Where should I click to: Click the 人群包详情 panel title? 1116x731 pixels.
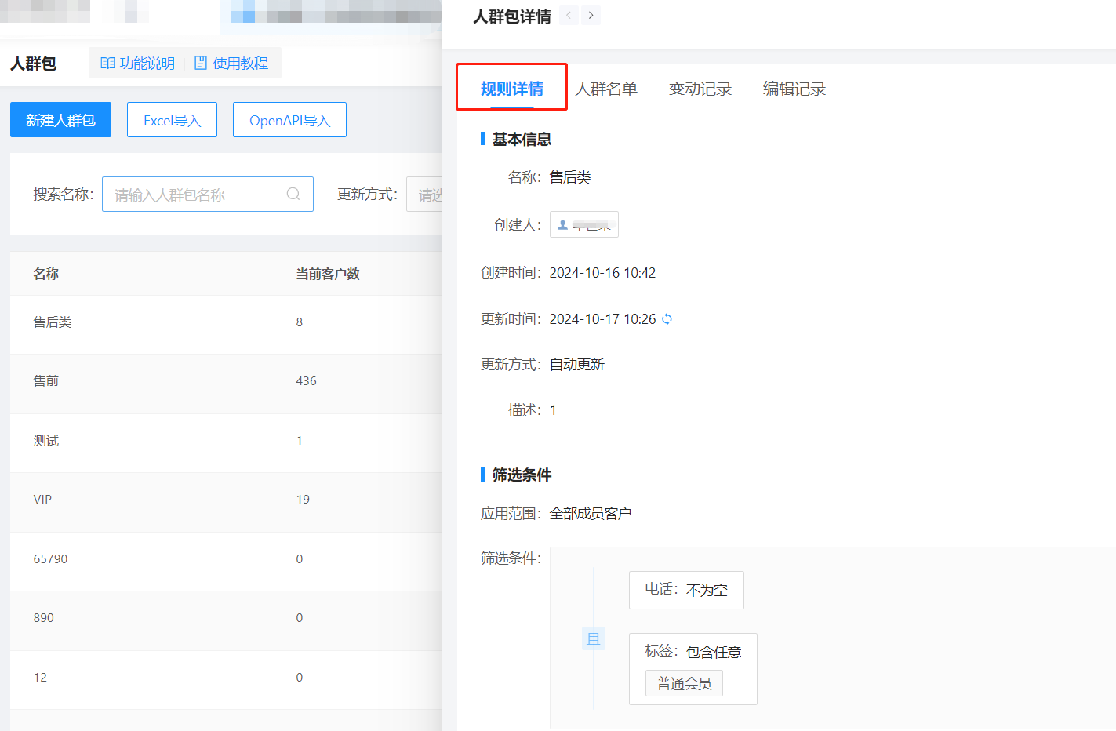pos(512,16)
